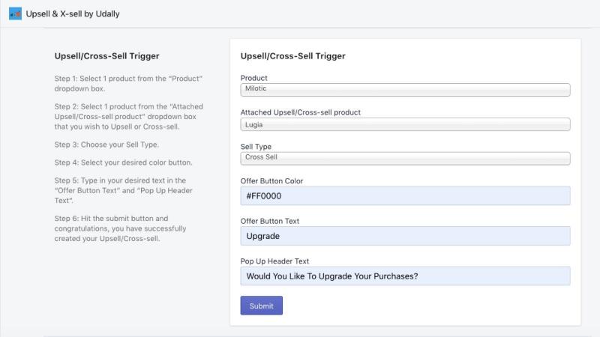This screenshot has height=337, width=600.
Task: Click the form heading Upsell/Cross-Sell Trigger
Action: (292, 56)
